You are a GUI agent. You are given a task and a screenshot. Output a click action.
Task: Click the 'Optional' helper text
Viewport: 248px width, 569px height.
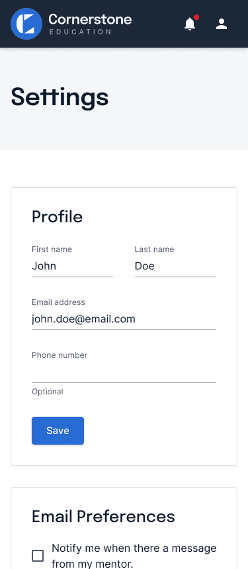[x=48, y=392]
